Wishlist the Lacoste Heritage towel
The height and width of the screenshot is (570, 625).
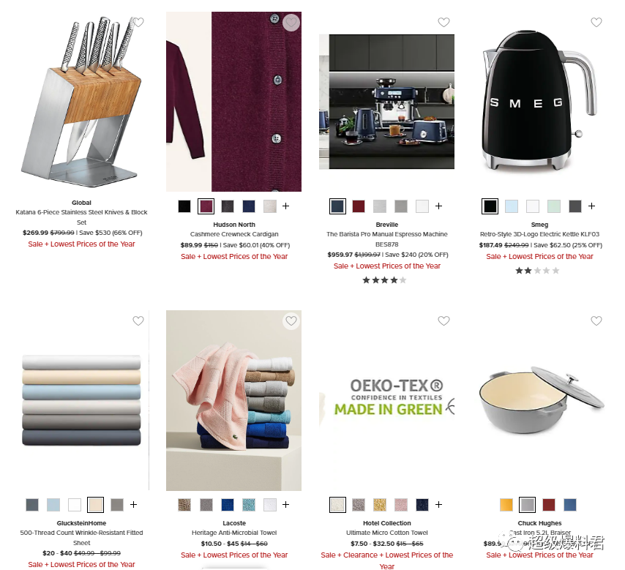pyautogui.click(x=291, y=320)
